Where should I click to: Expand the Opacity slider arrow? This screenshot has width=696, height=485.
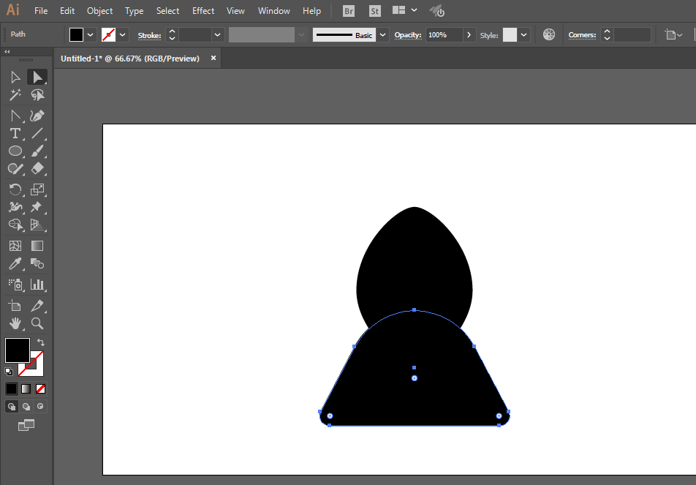pos(468,35)
